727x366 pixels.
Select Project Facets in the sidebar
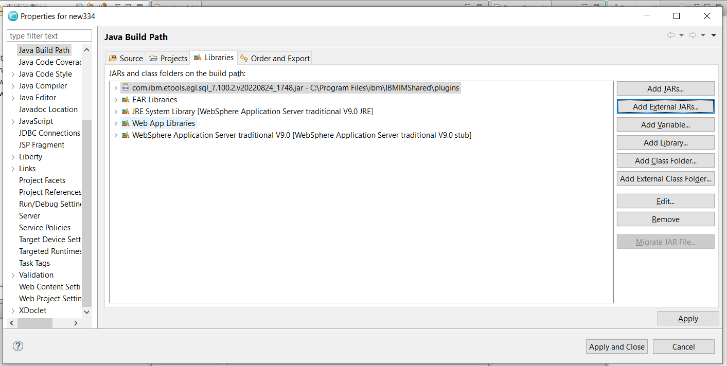[x=42, y=180]
